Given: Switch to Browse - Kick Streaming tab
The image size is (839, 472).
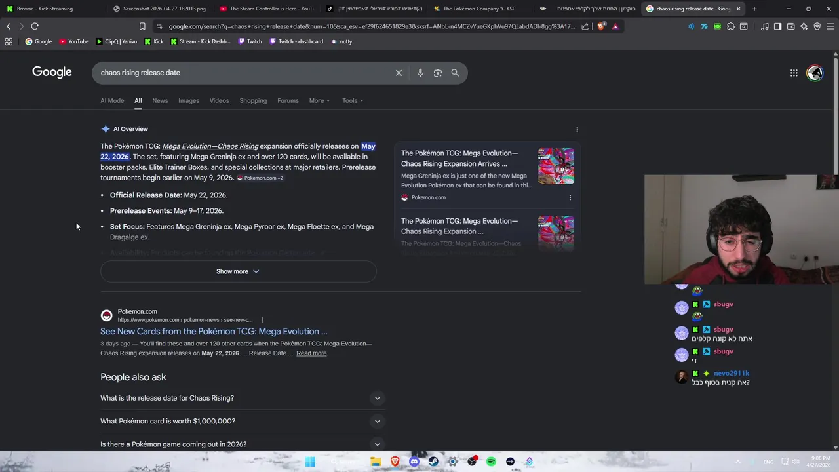Looking at the screenshot, I should pos(52,9).
